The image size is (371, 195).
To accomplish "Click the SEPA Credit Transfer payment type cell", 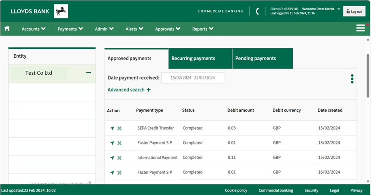I will click(x=156, y=128).
